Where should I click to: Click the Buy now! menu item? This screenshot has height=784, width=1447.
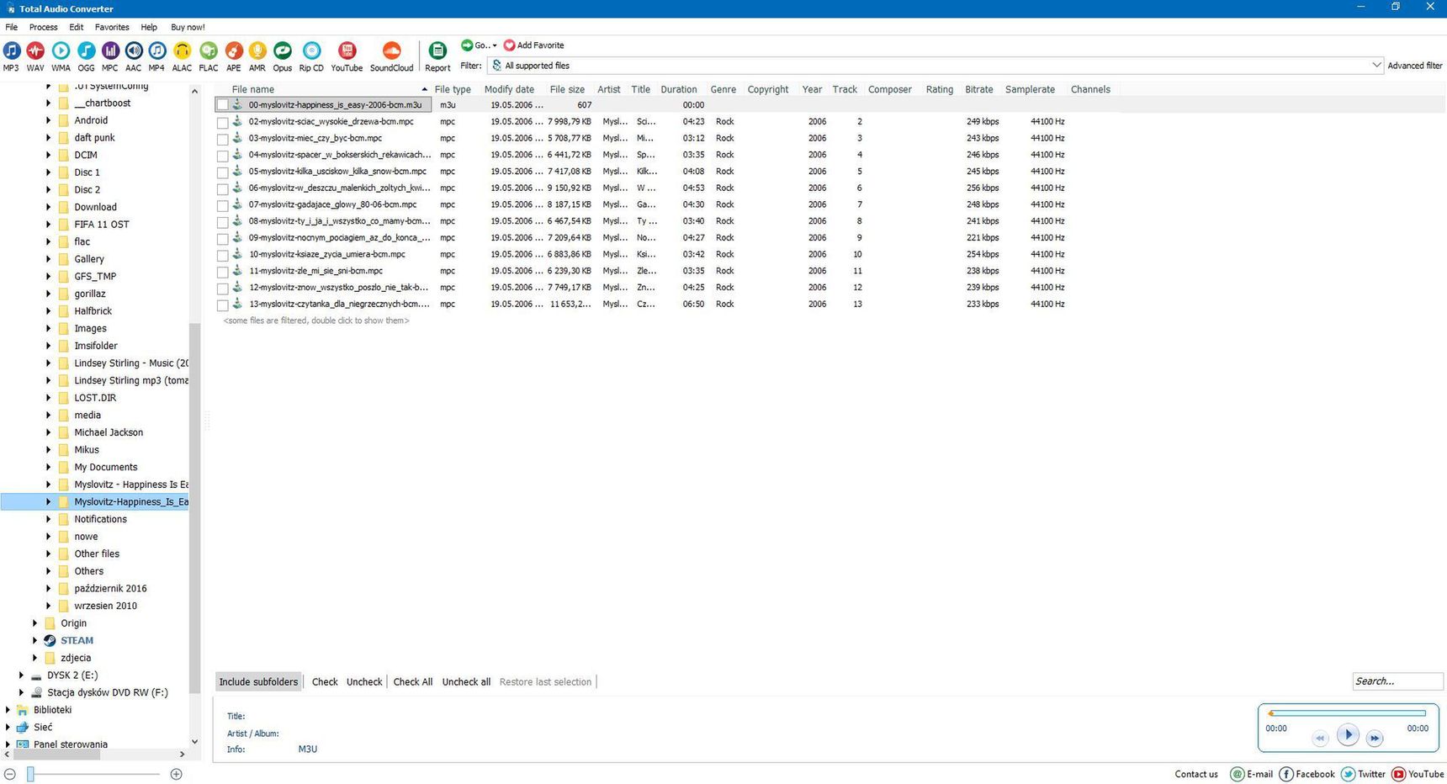tap(188, 27)
